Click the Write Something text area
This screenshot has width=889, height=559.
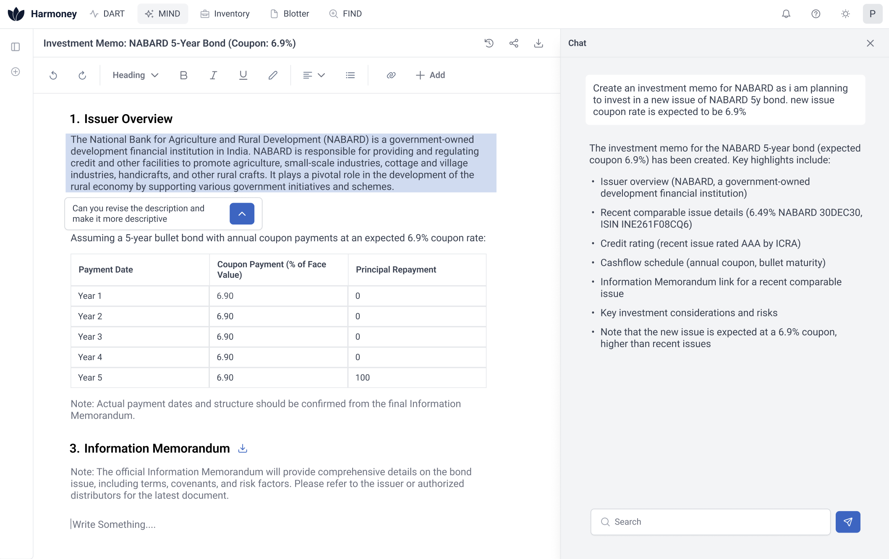113,525
